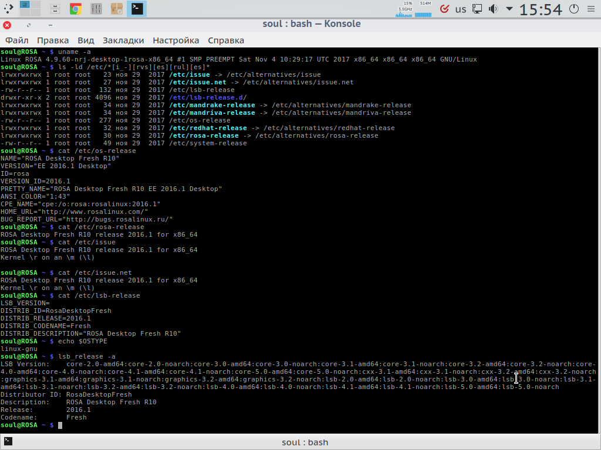601x450 pixels.
Task: Click the 'cat /etc/lsb-release' command
Action: tap(99, 296)
